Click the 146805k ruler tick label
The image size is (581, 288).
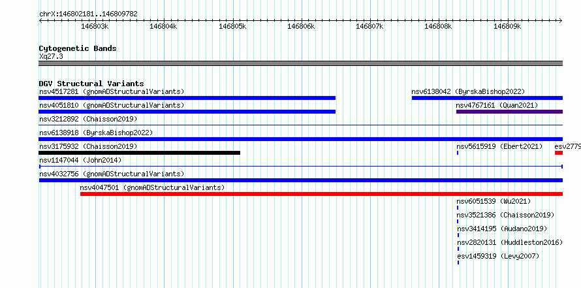pyautogui.click(x=232, y=26)
